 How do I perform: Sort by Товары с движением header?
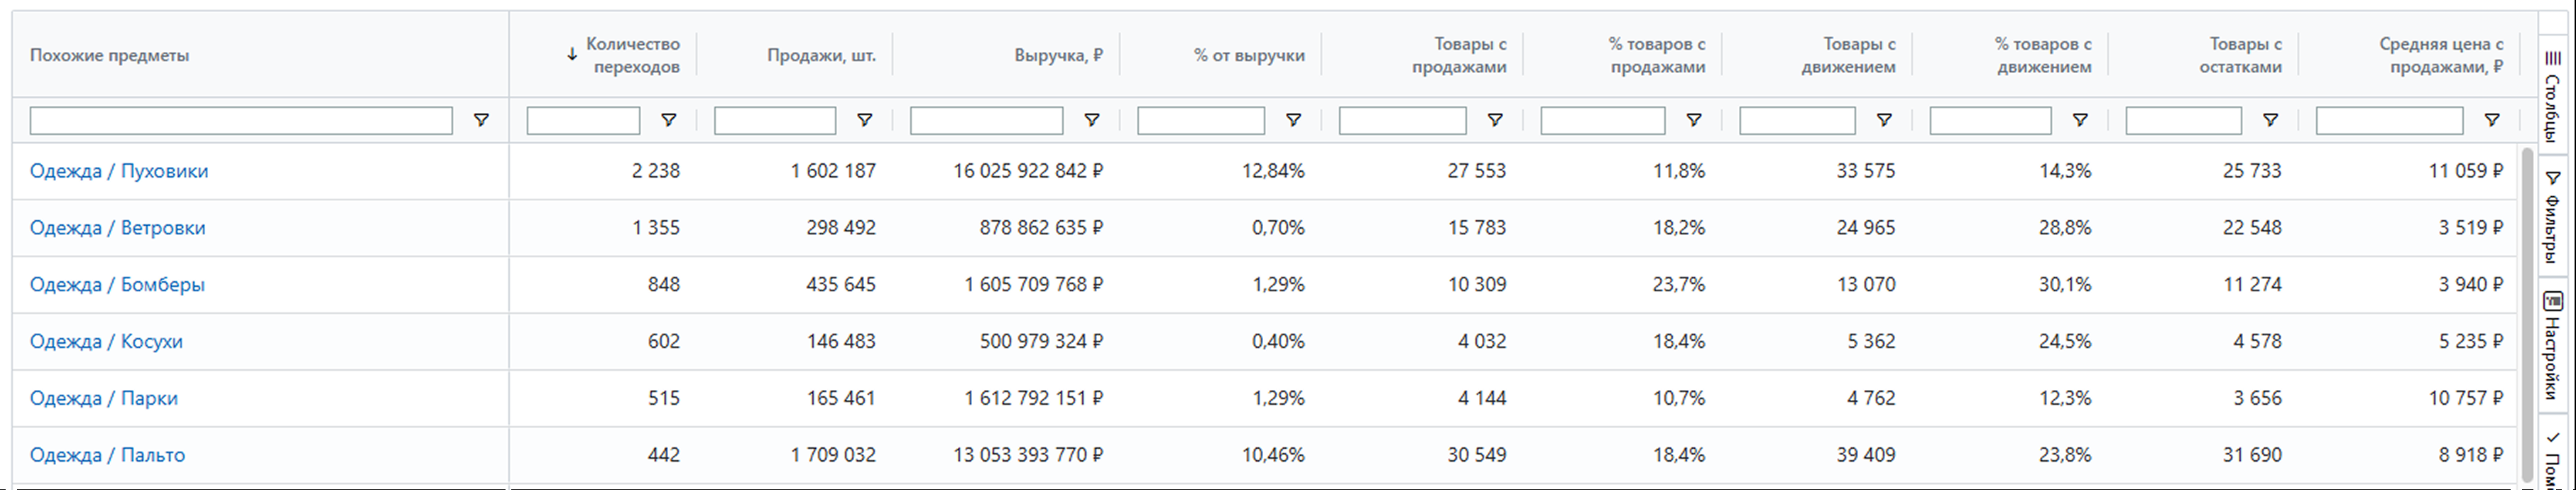[x=1858, y=55]
